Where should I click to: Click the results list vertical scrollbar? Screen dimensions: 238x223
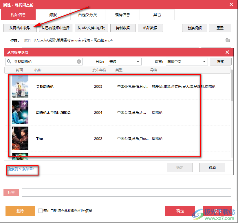tap(232, 85)
